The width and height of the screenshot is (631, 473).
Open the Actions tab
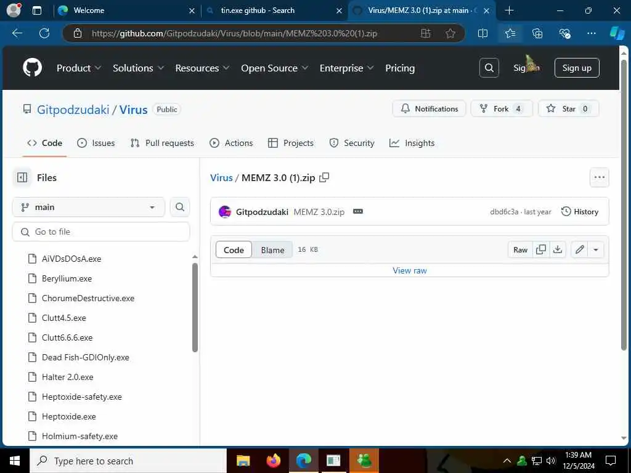[232, 143]
